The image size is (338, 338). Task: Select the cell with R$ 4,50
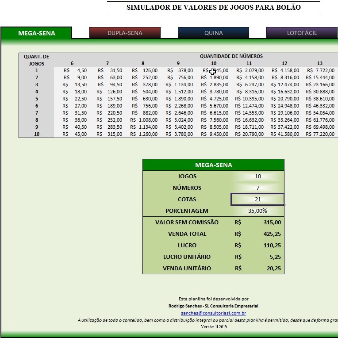coord(72,70)
